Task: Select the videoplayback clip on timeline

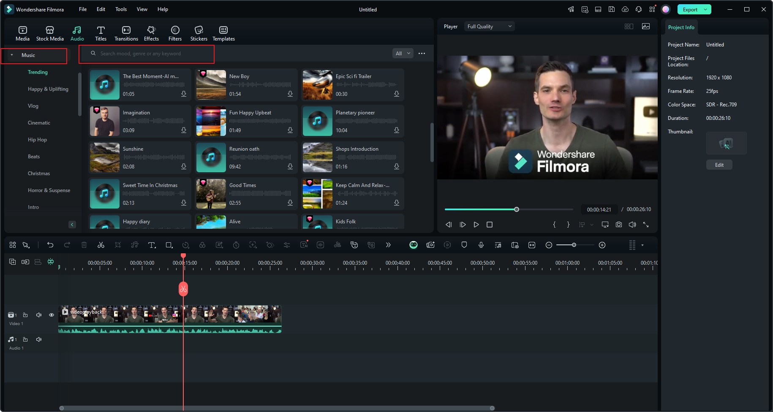Action: (x=170, y=319)
